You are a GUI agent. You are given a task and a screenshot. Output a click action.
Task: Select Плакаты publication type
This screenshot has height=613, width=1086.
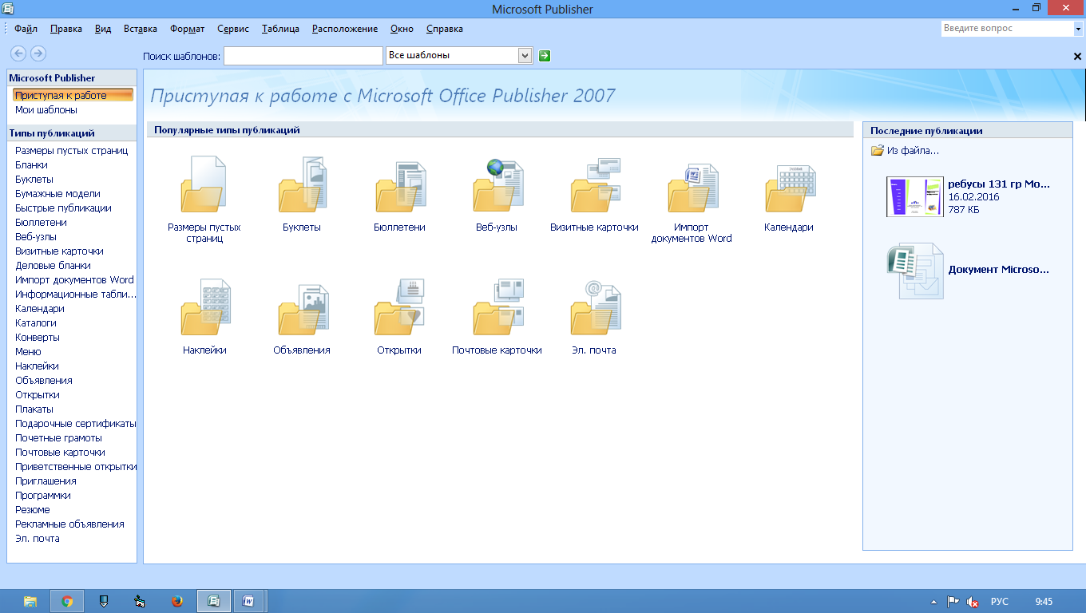tap(34, 409)
